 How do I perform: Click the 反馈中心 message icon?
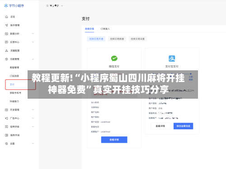point(6,42)
